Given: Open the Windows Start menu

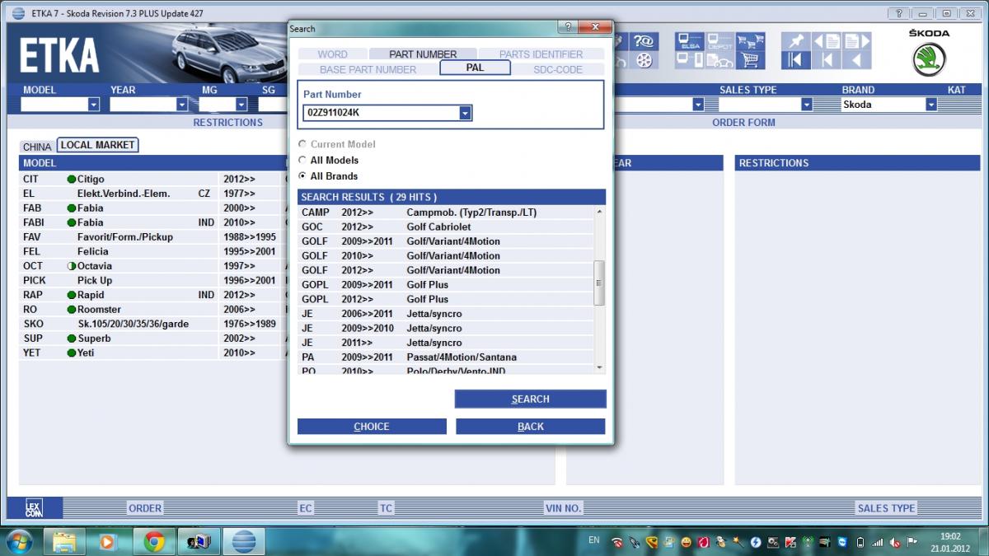Looking at the screenshot, I should tap(18, 541).
